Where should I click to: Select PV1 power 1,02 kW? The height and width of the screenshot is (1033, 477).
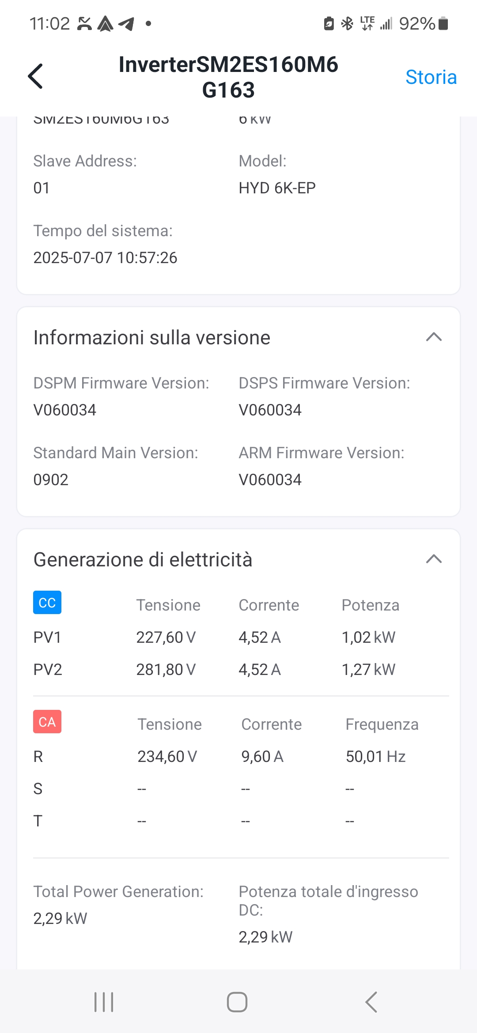pos(368,637)
